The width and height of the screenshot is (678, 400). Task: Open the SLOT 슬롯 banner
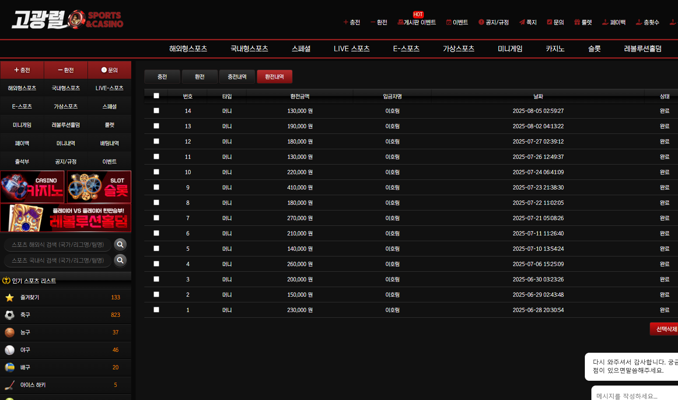tap(99, 187)
